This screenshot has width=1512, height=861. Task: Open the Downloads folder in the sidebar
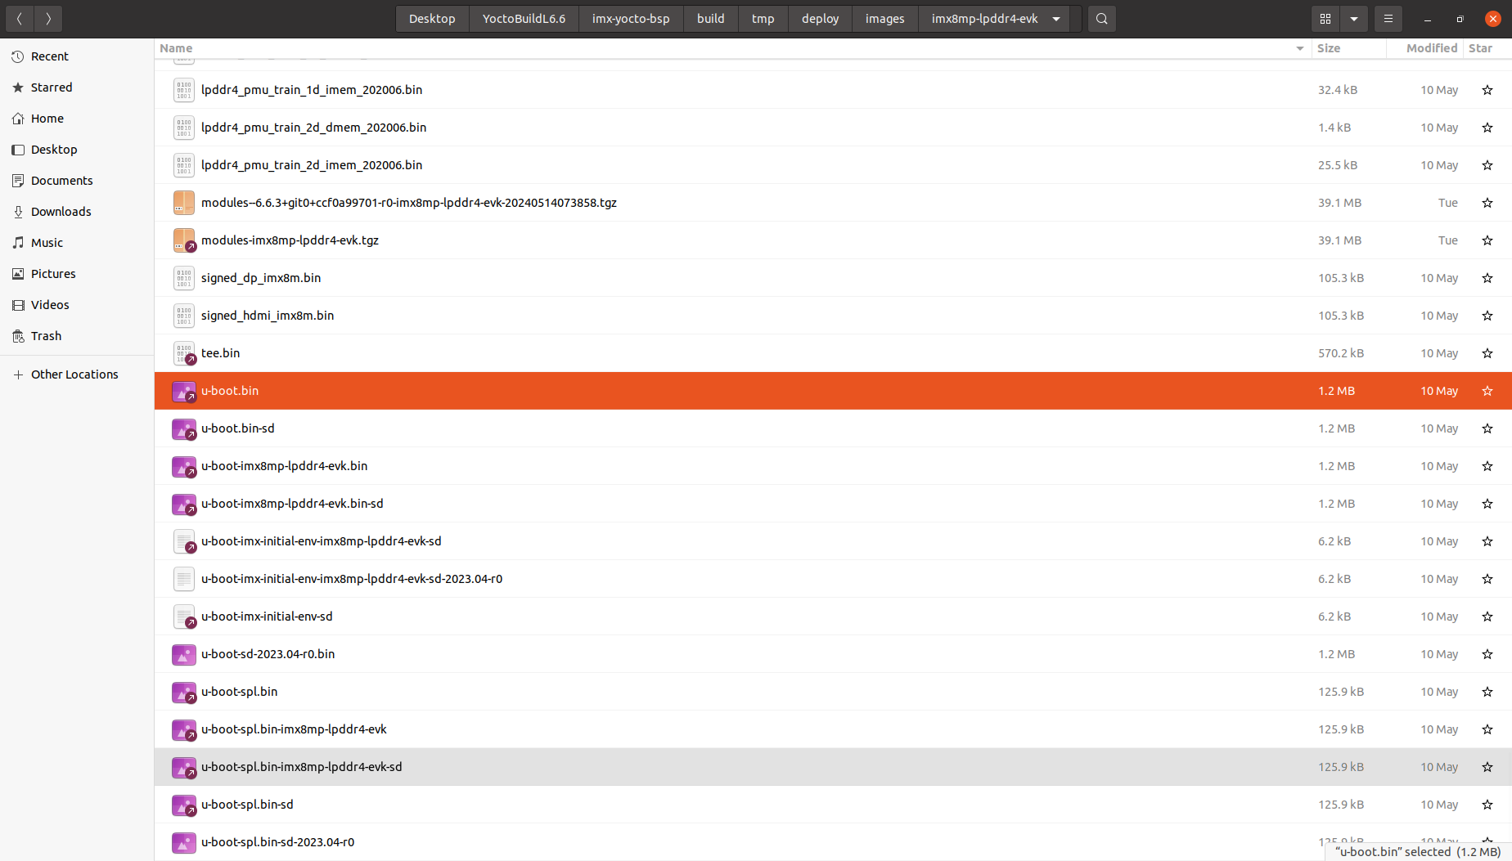[61, 211]
